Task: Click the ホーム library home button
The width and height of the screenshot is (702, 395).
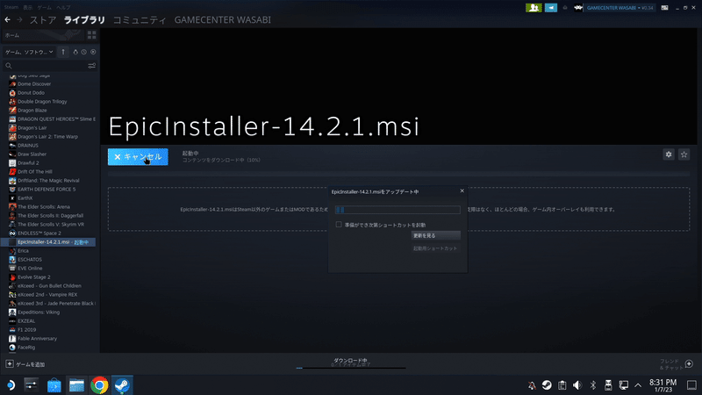Action: (42, 35)
